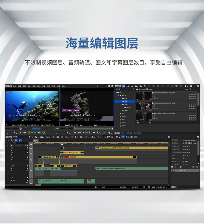204x224 pixels.
Task: Toggle checkbox for clip A001C0003 in bin
Action: point(153,93)
